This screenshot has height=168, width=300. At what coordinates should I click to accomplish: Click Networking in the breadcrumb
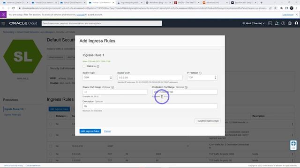pyautogui.click(x=8, y=32)
